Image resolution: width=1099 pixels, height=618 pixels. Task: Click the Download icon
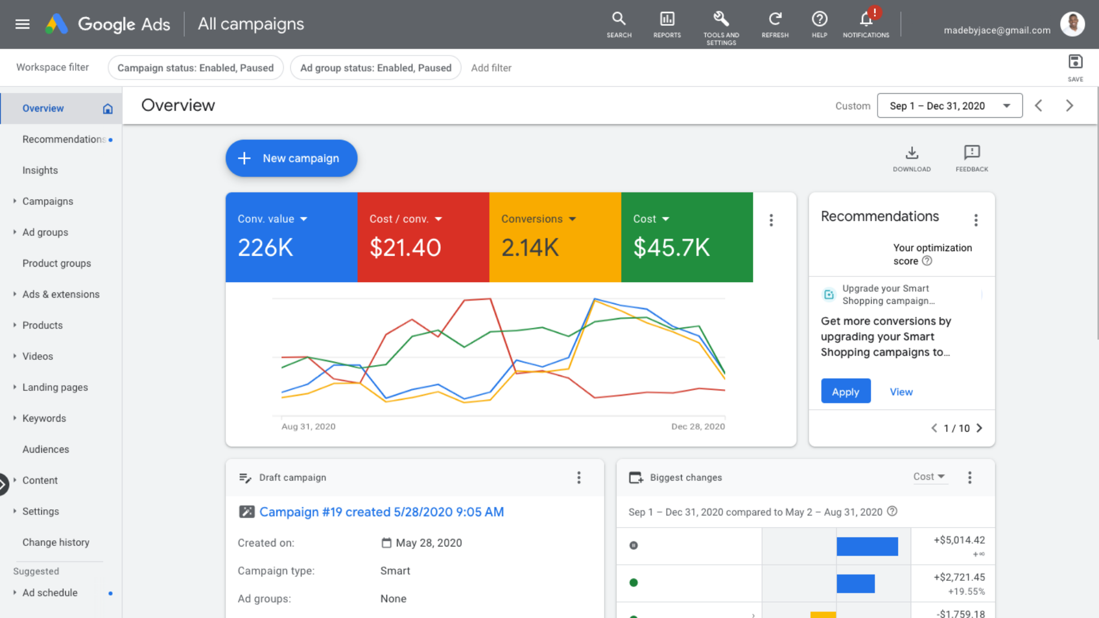coord(912,153)
